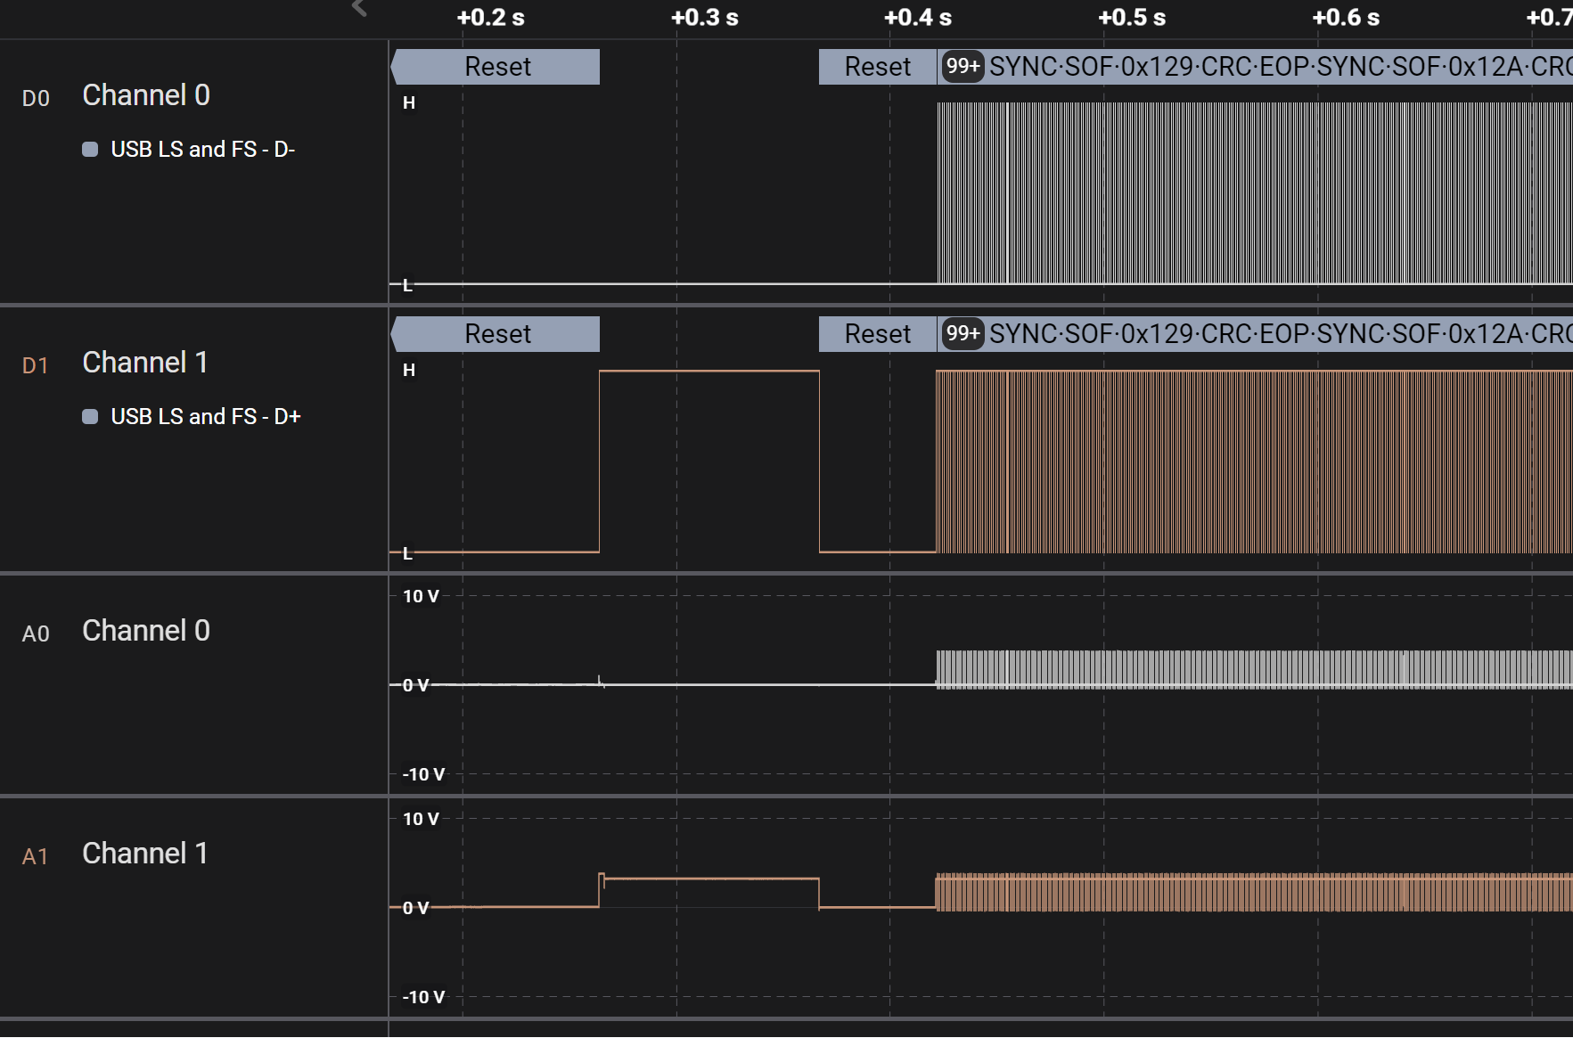
Task: Click the +0.4 s time marker
Action: [x=918, y=18]
